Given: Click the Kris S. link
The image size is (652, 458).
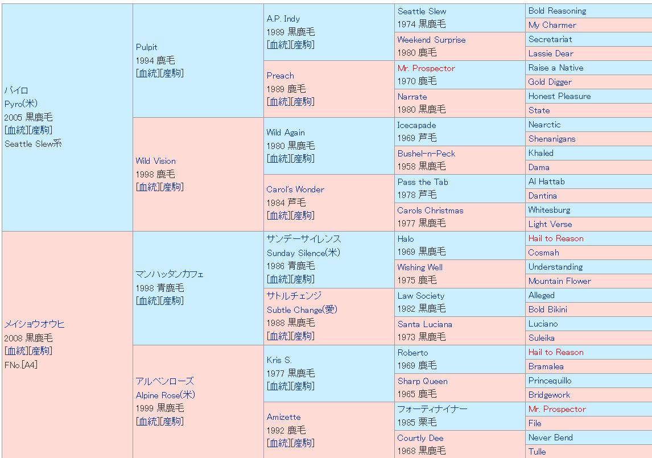Looking at the screenshot, I should coord(279,360).
